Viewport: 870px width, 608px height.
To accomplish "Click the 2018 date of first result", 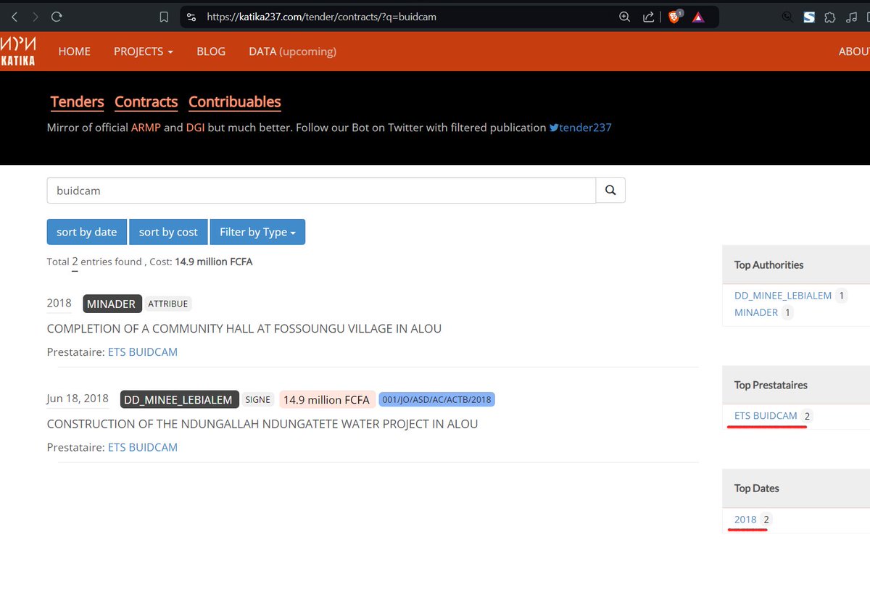I will click(x=59, y=303).
